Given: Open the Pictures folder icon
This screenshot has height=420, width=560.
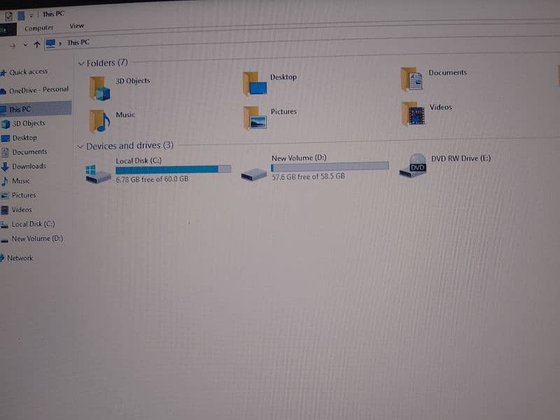Looking at the screenshot, I should [255, 118].
